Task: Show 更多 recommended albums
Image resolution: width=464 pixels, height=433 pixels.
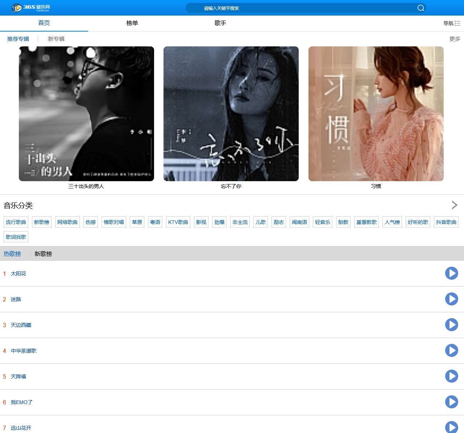Action: coord(455,39)
